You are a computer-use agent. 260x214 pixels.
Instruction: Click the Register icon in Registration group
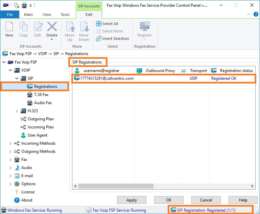click(x=145, y=26)
